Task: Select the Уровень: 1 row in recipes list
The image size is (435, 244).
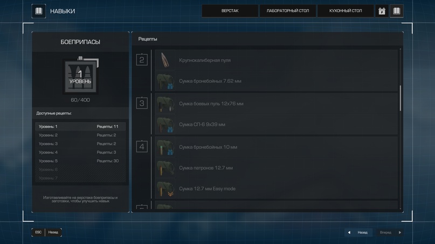Action: (x=80, y=127)
